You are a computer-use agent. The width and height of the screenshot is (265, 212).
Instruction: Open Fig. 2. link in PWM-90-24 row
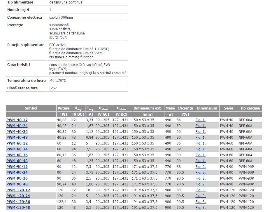click(x=201, y=173)
